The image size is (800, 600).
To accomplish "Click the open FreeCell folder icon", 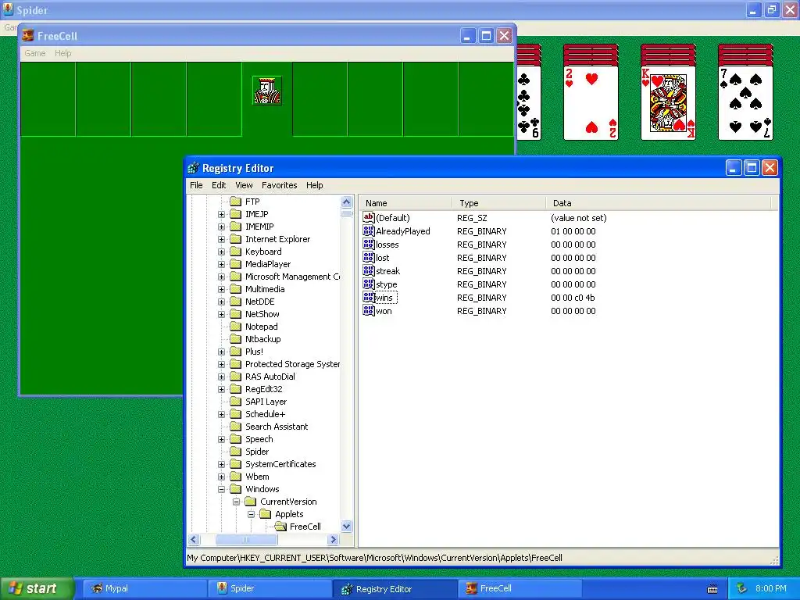I will [x=280, y=527].
